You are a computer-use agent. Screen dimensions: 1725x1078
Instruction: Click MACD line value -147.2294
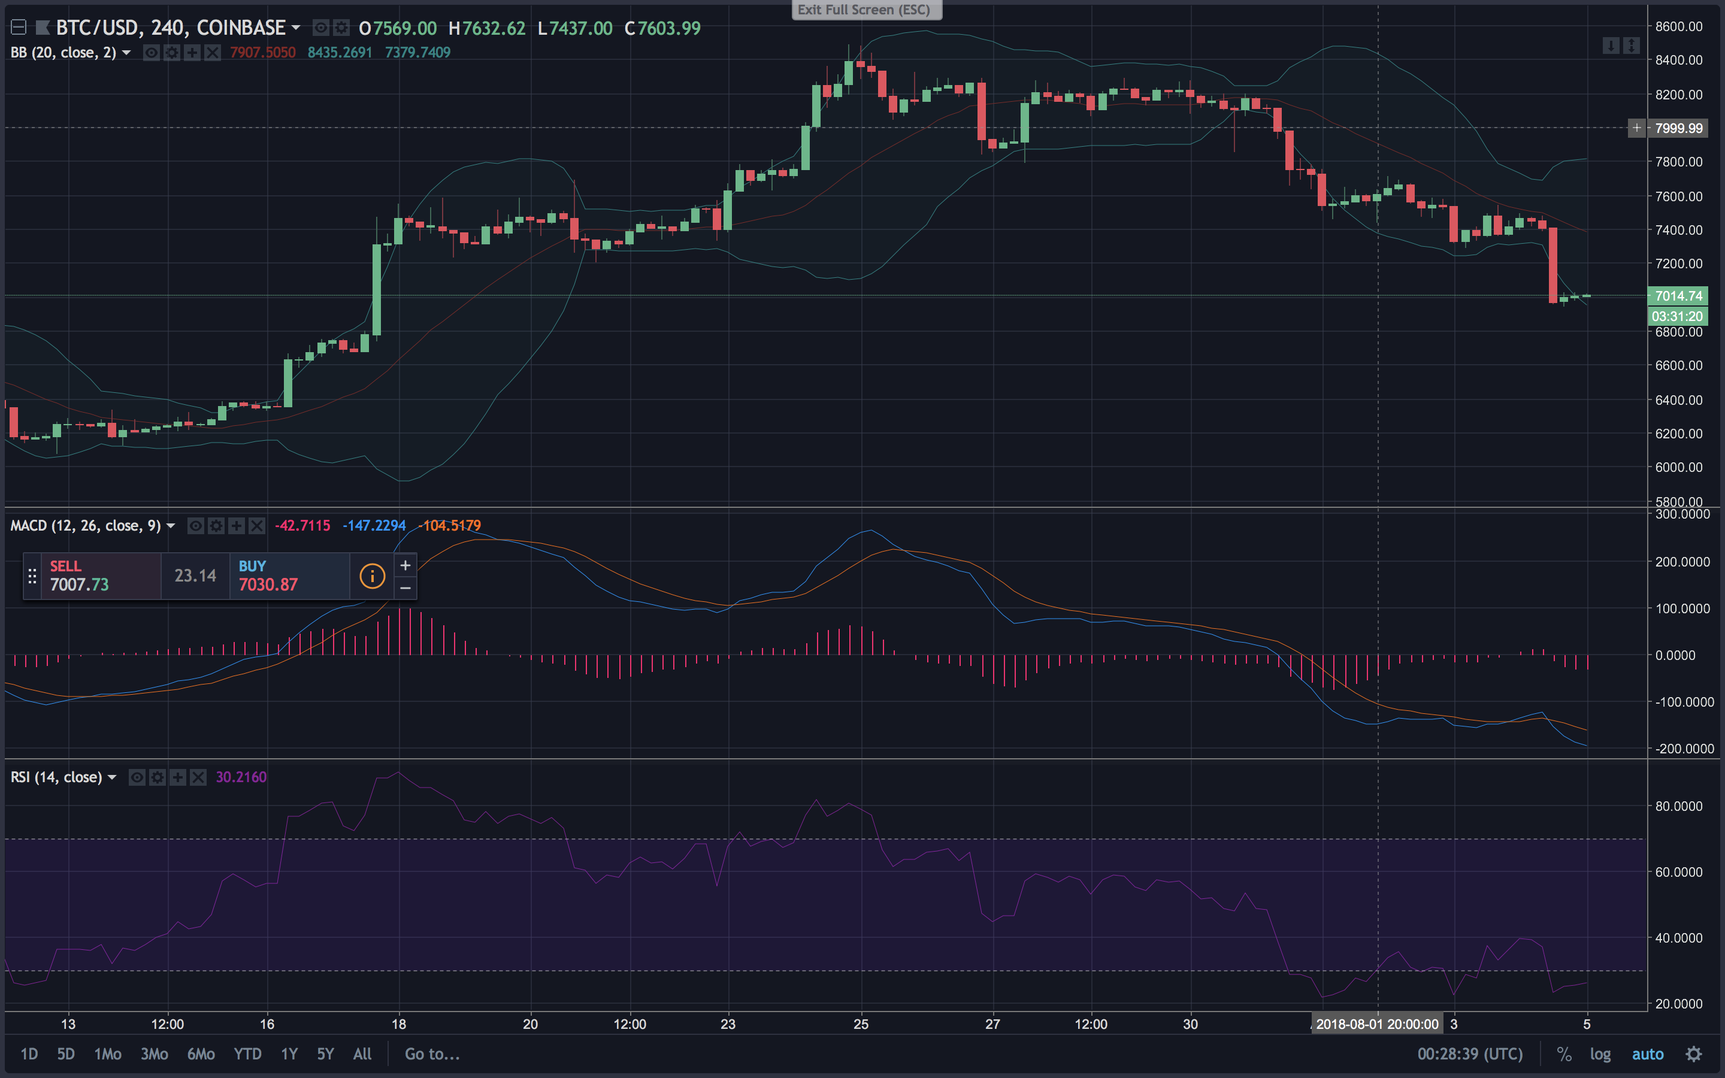point(374,525)
